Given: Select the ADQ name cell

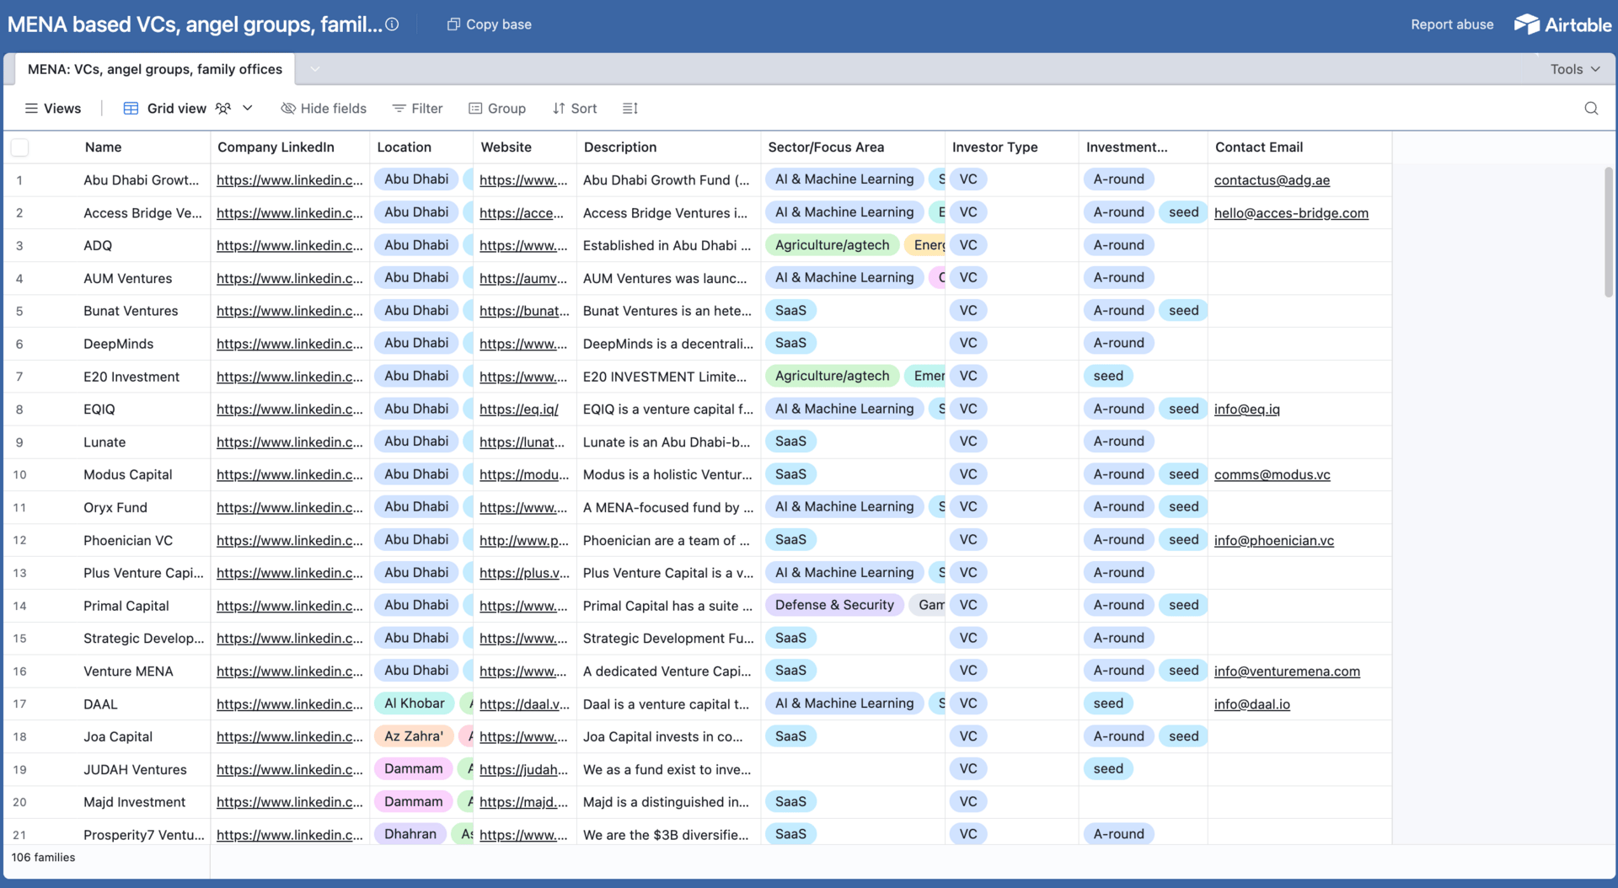Looking at the screenshot, I should click(143, 245).
